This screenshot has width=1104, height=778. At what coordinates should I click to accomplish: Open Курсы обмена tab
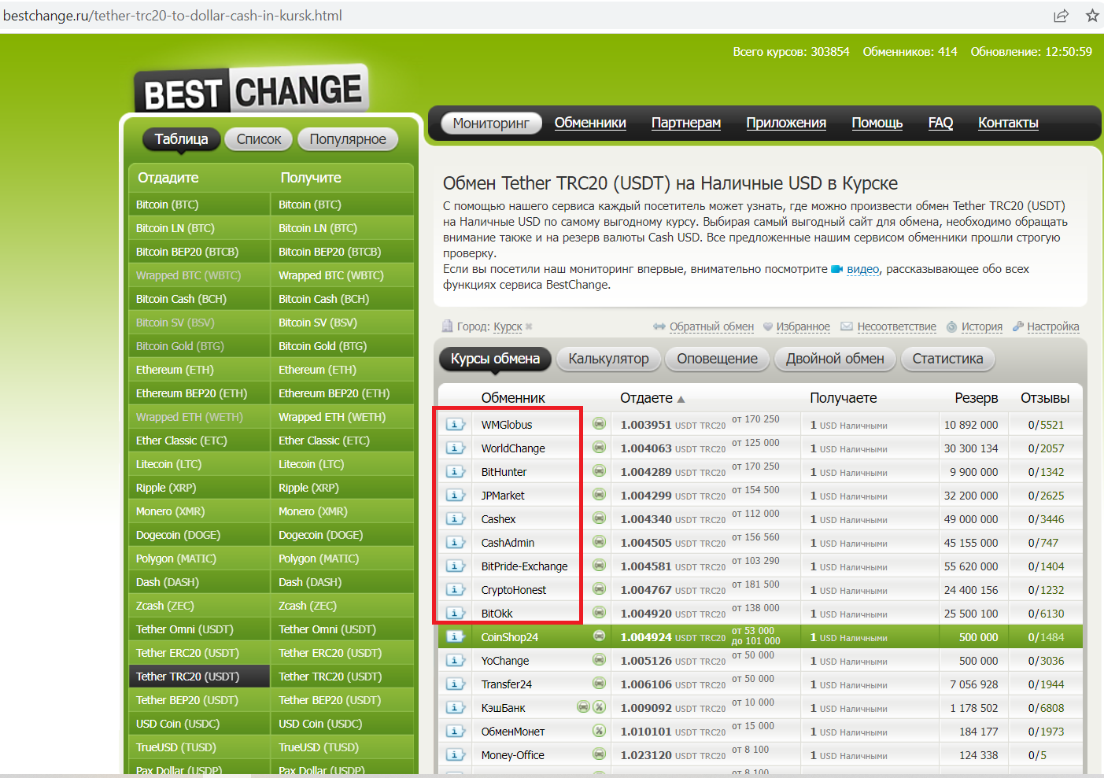pyautogui.click(x=495, y=359)
